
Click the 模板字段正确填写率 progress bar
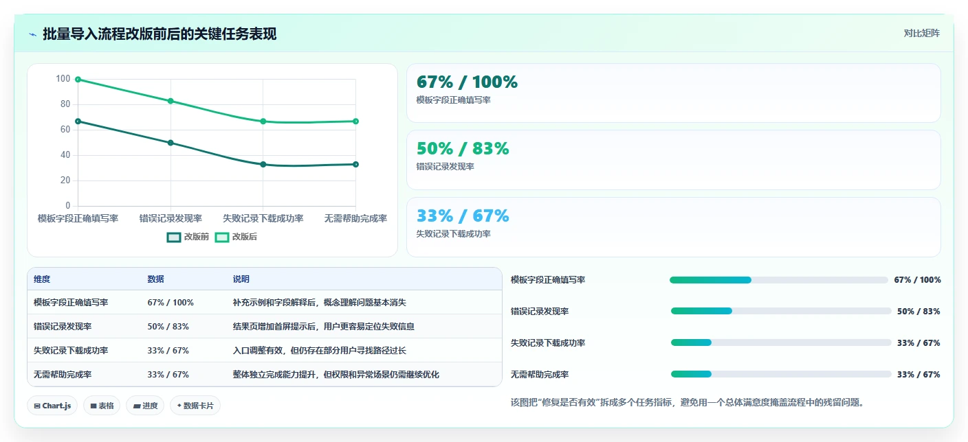(779, 280)
